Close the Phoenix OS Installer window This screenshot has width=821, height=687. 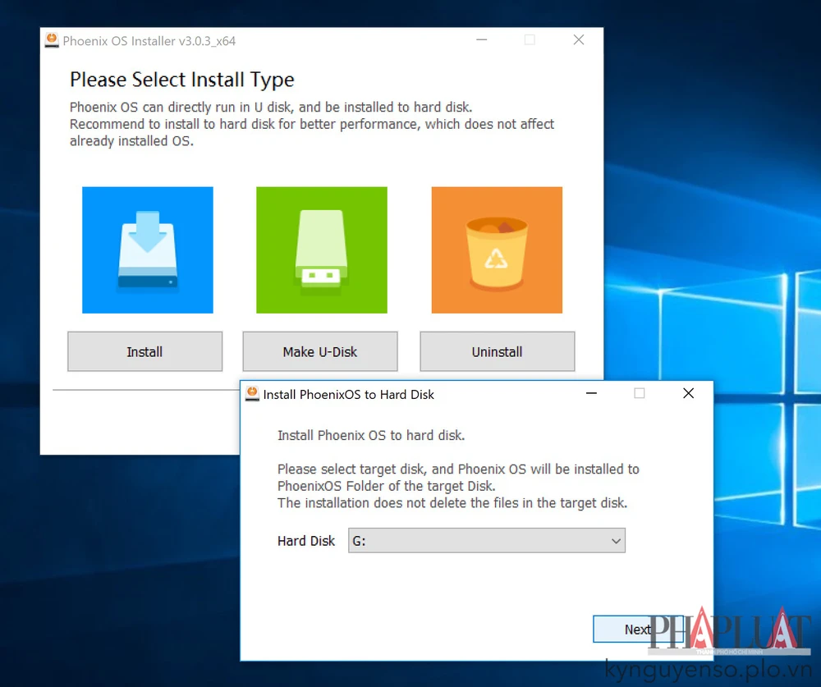point(579,40)
